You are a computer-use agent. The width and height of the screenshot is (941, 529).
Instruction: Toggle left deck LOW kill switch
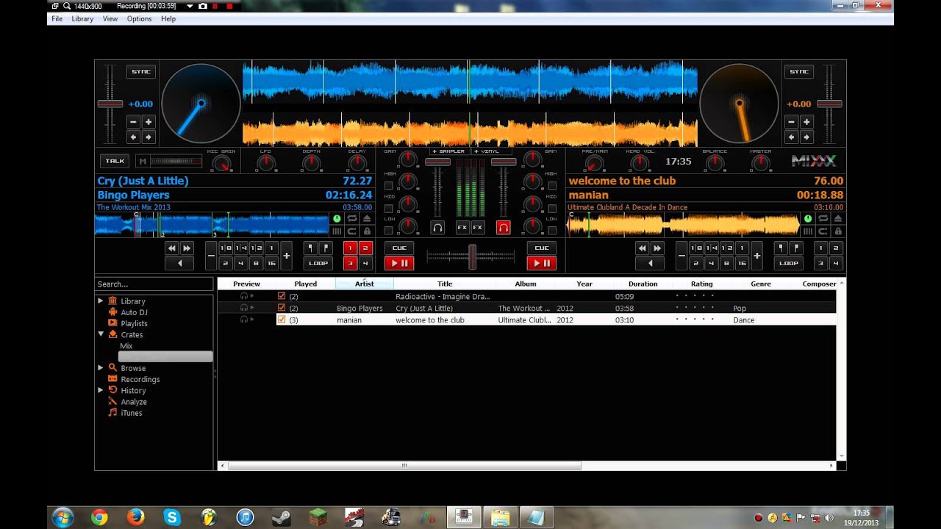pos(389,229)
